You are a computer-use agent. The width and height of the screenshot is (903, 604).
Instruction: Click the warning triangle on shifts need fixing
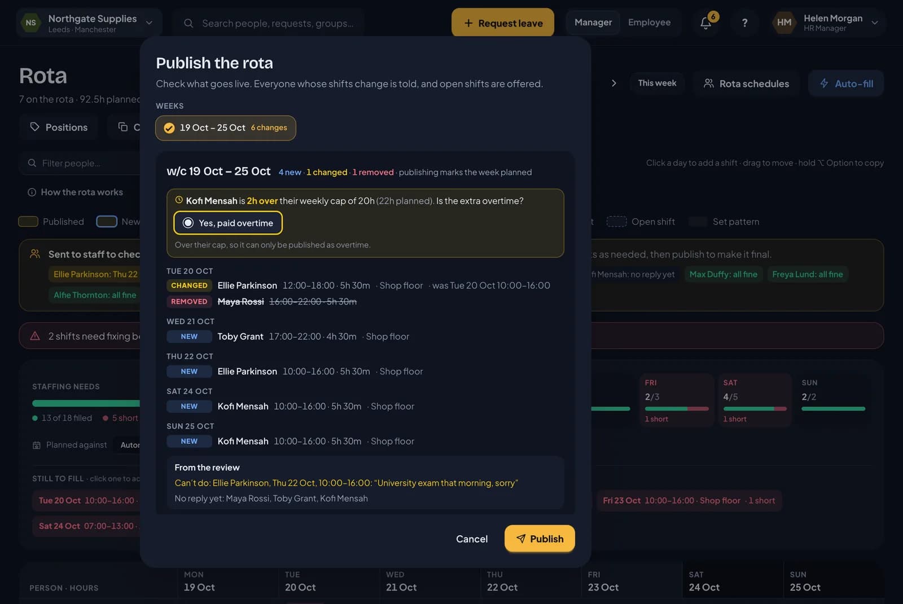(35, 336)
